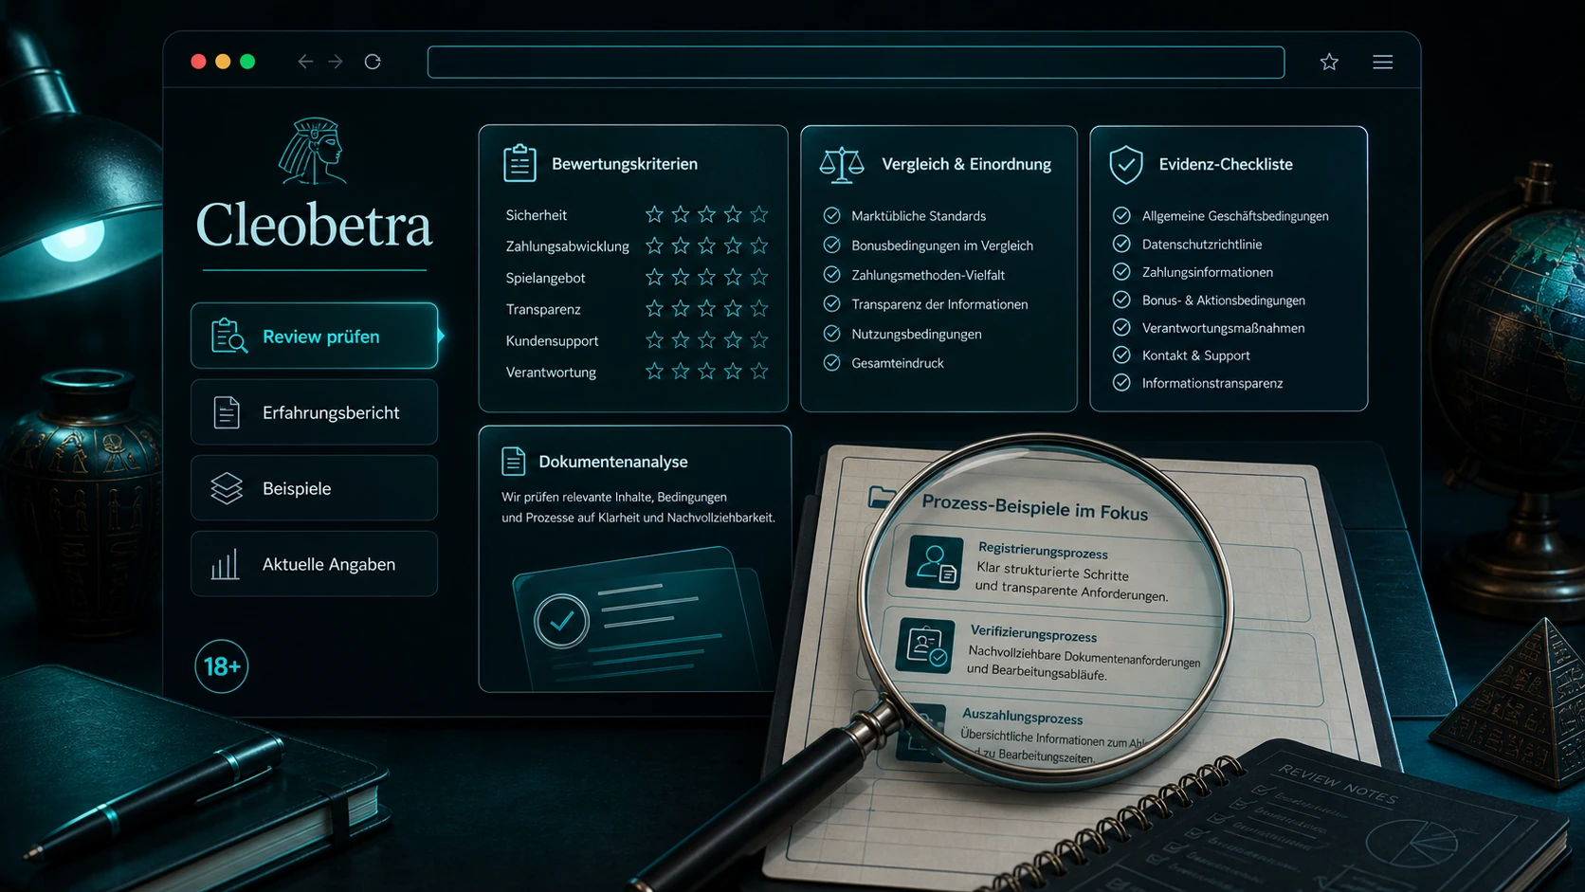Viewport: 1585px width, 892px height.
Task: Click the Cleobetra pharaoh logo
Action: click(x=314, y=151)
